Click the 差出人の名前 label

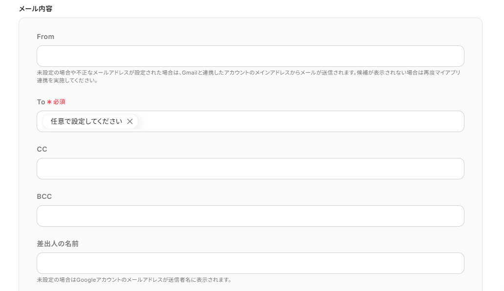(x=58, y=244)
